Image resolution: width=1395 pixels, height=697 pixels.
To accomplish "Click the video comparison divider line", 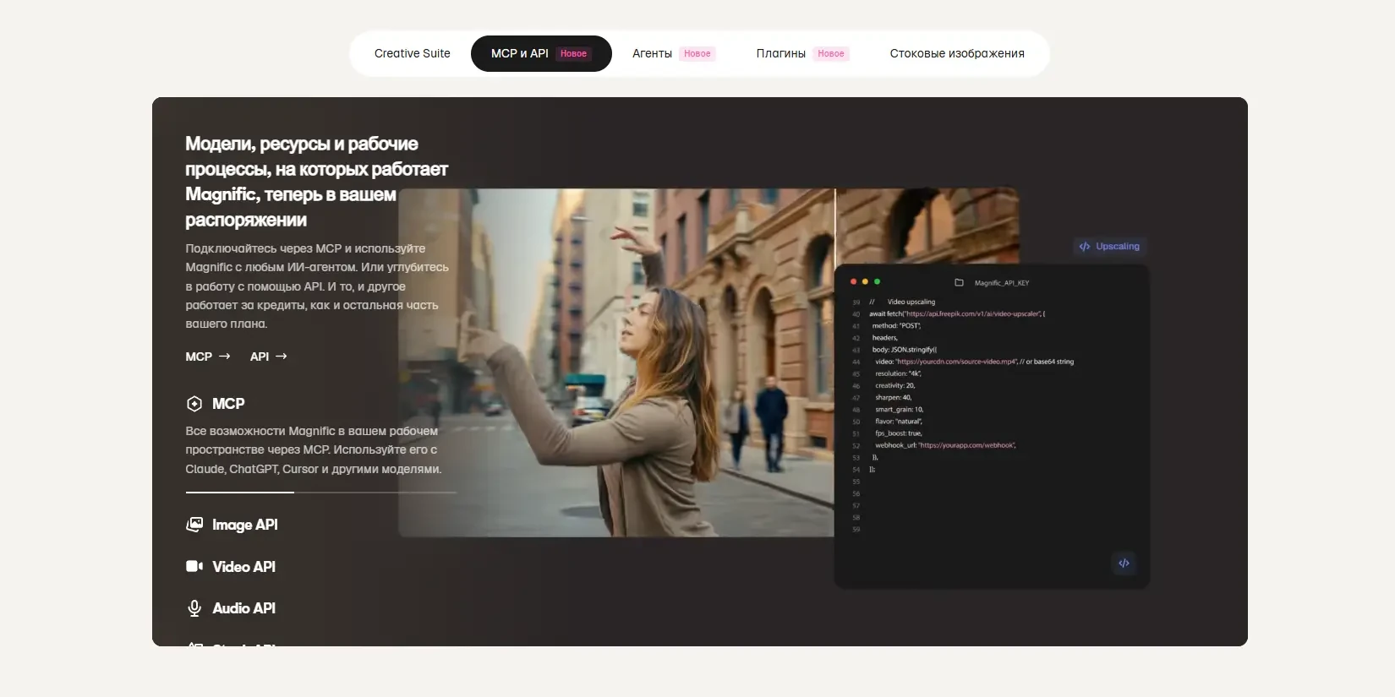I will 835,228.
